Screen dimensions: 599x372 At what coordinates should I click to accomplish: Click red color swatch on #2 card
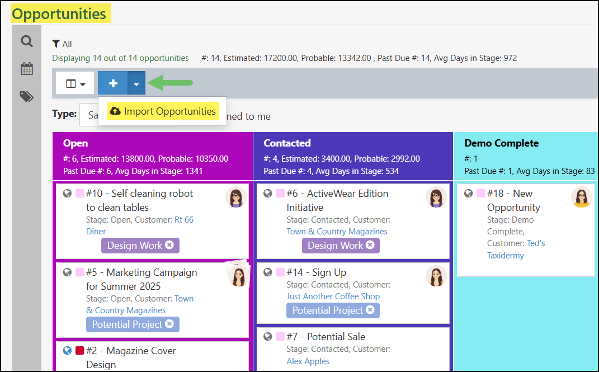pyautogui.click(x=79, y=350)
